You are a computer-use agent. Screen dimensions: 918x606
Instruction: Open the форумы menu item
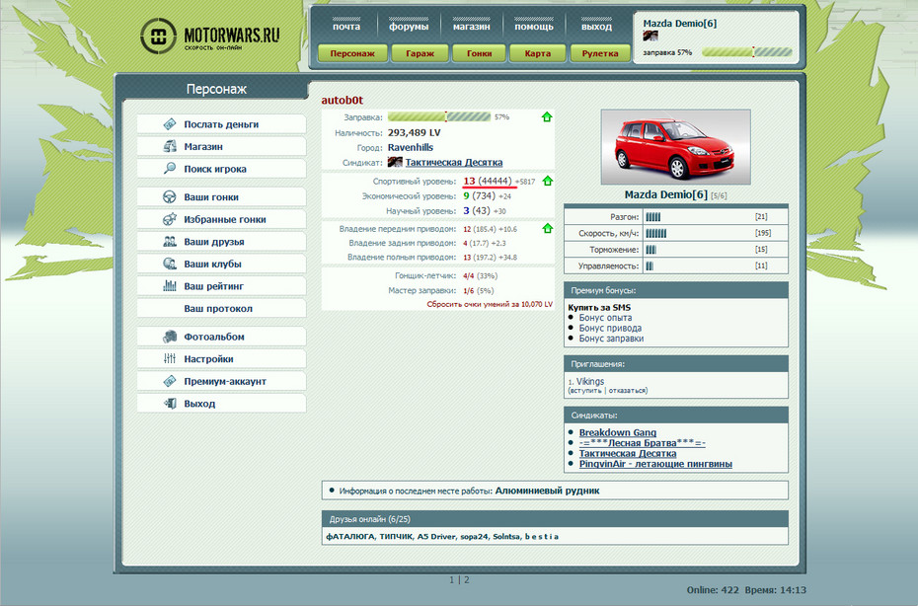pos(409,27)
